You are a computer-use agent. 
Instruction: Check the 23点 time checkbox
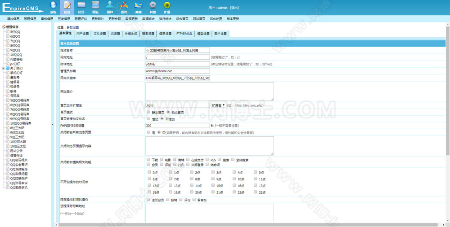pos(256,192)
